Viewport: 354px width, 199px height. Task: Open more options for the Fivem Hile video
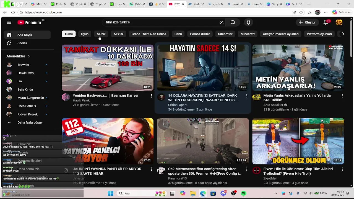click(x=342, y=169)
